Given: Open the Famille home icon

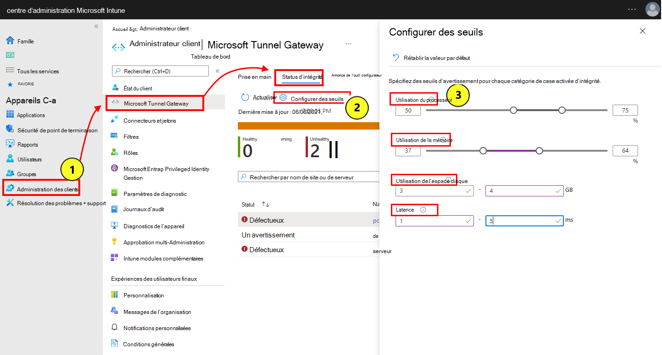Looking at the screenshot, I should pyautogui.click(x=10, y=41).
